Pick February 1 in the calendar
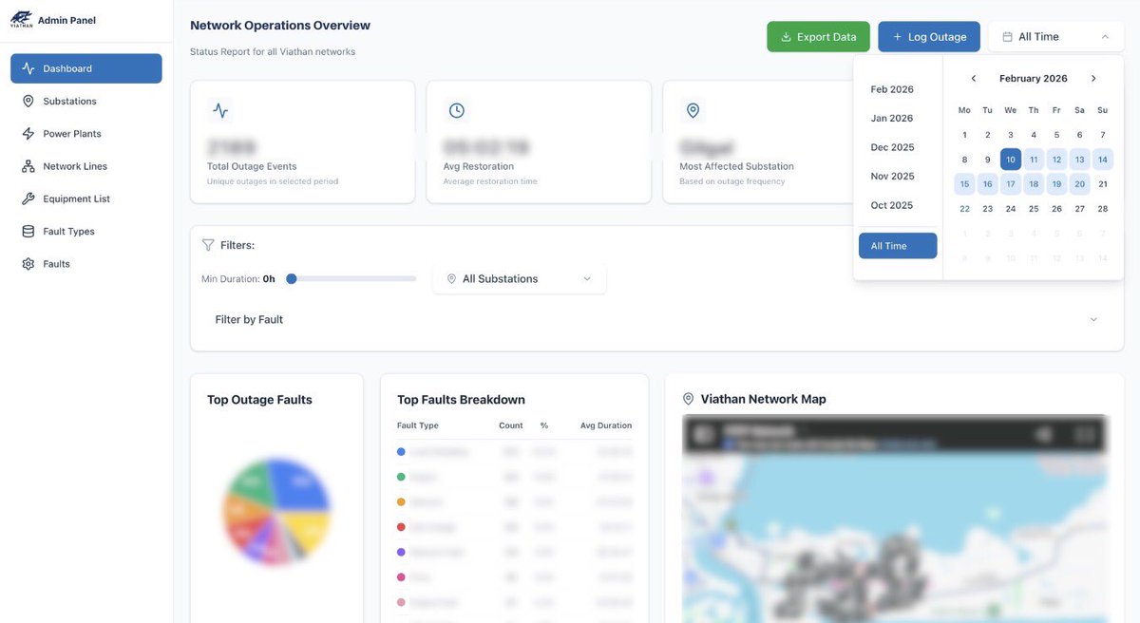The image size is (1140, 623). pos(964,135)
